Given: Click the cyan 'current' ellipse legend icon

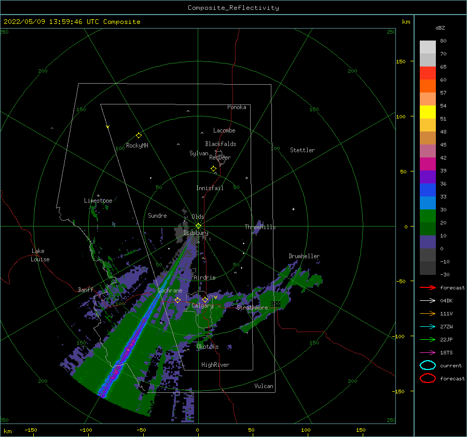Looking at the screenshot, I should coord(428,365).
